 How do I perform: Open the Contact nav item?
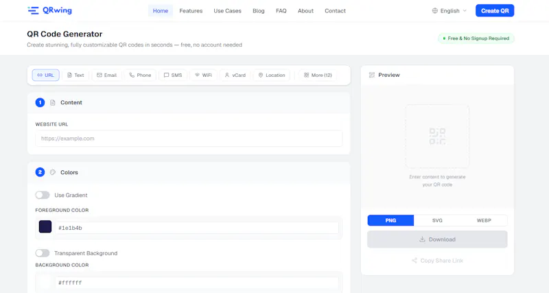335,11
